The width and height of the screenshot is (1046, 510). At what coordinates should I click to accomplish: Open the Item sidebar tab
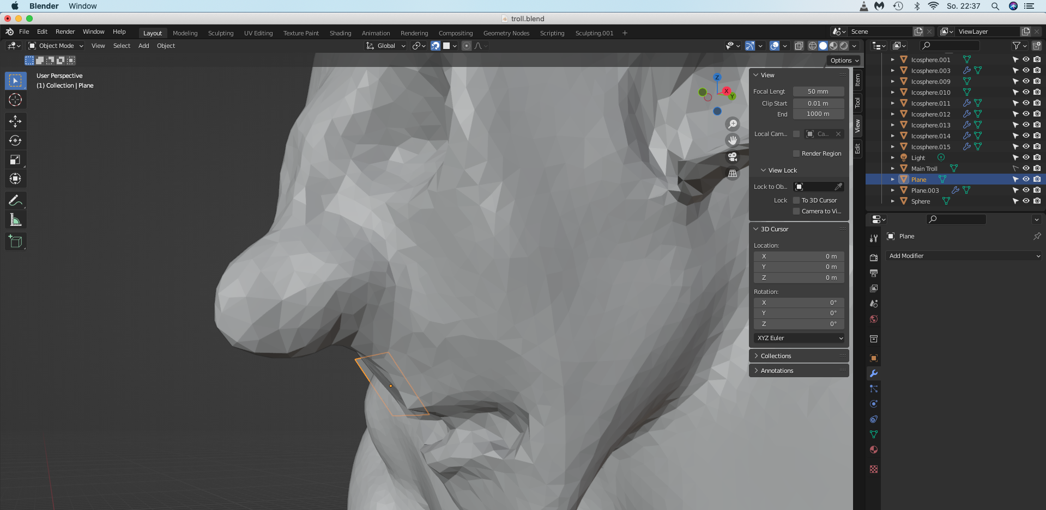point(857,81)
